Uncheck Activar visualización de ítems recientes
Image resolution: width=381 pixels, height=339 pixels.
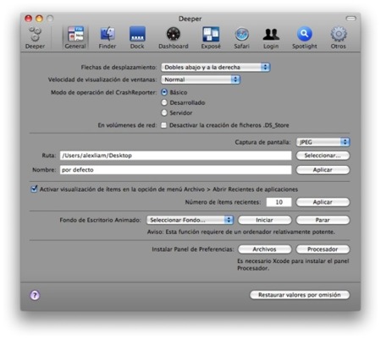(34, 189)
